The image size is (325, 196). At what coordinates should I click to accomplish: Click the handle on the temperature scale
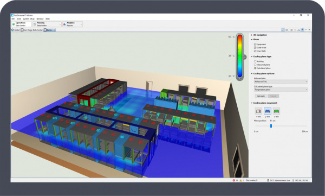pos(245,57)
